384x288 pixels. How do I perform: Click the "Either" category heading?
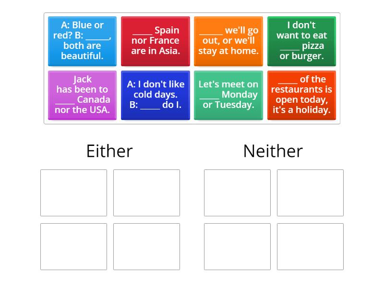click(x=110, y=151)
